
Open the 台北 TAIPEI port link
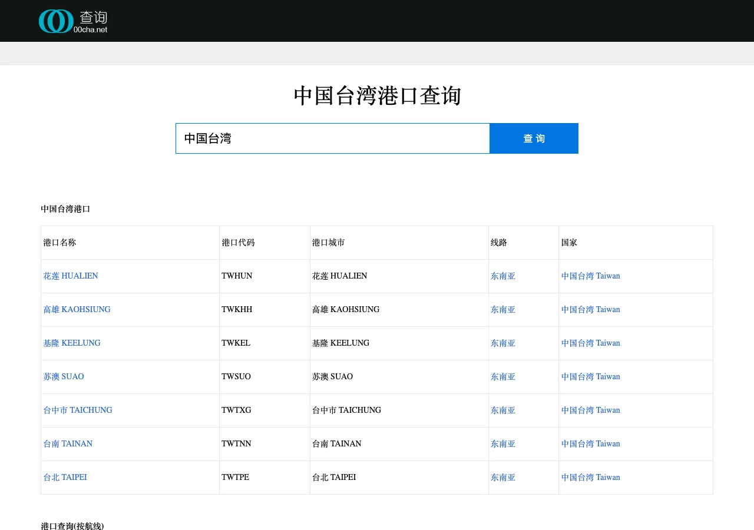click(65, 477)
